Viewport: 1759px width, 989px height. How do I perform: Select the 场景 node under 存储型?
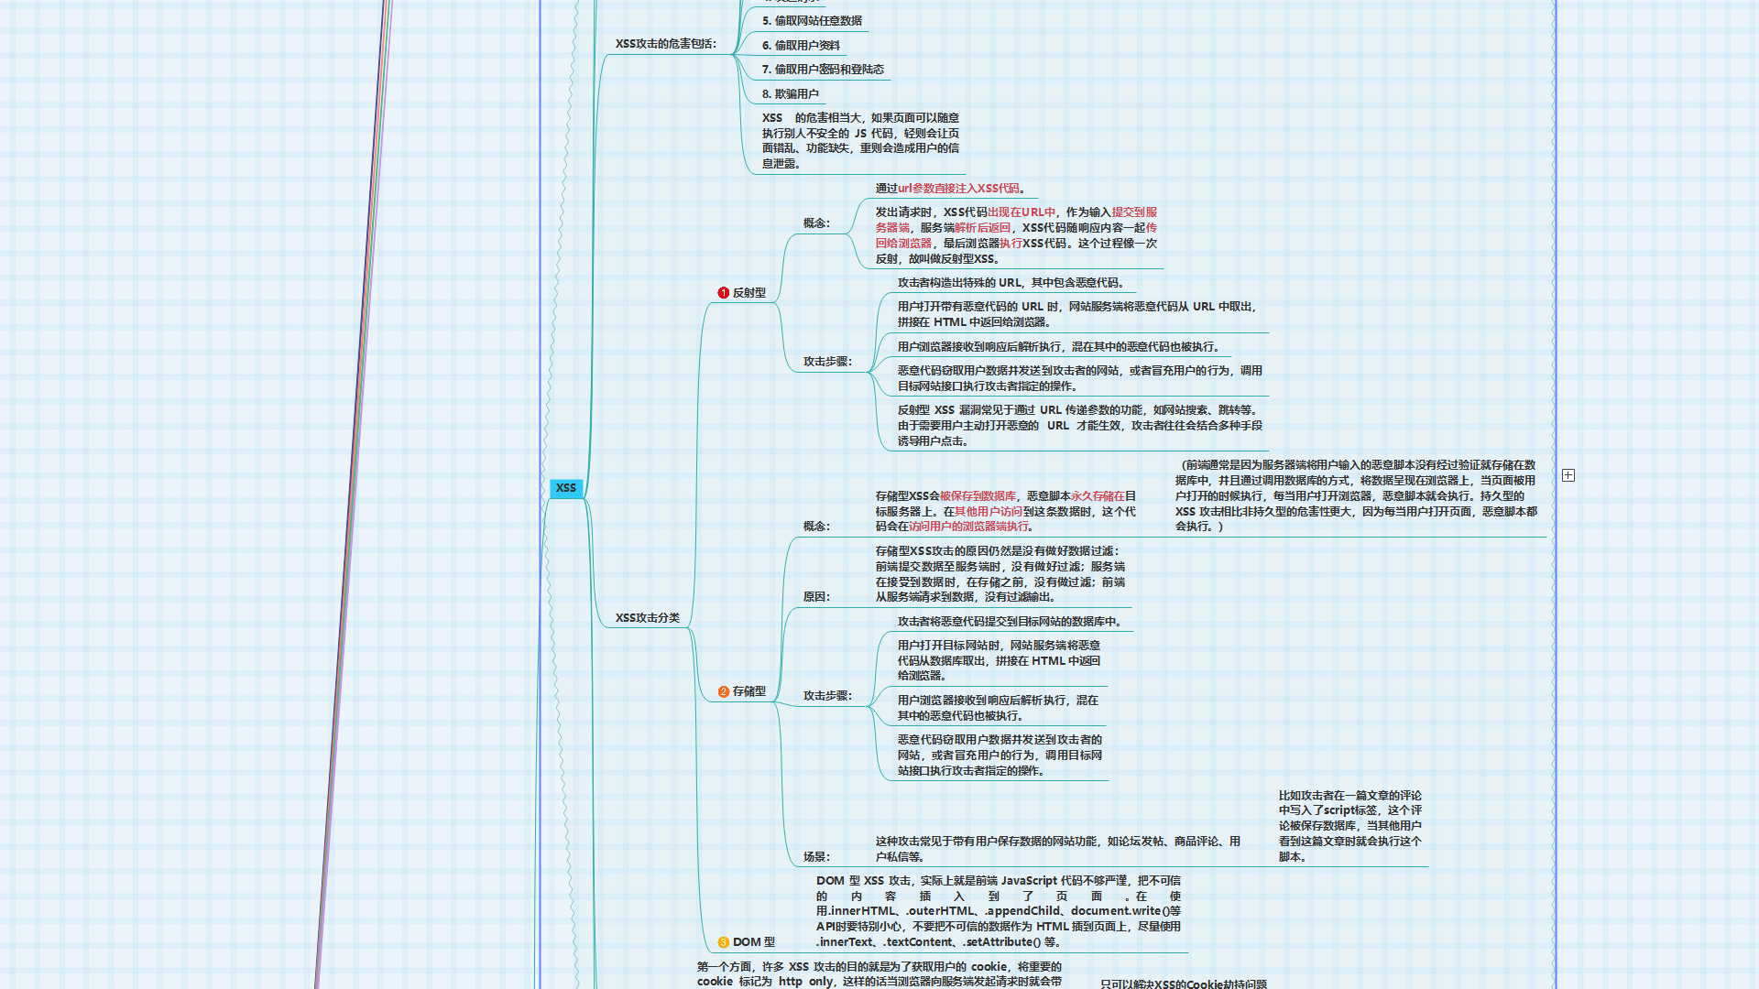[816, 857]
